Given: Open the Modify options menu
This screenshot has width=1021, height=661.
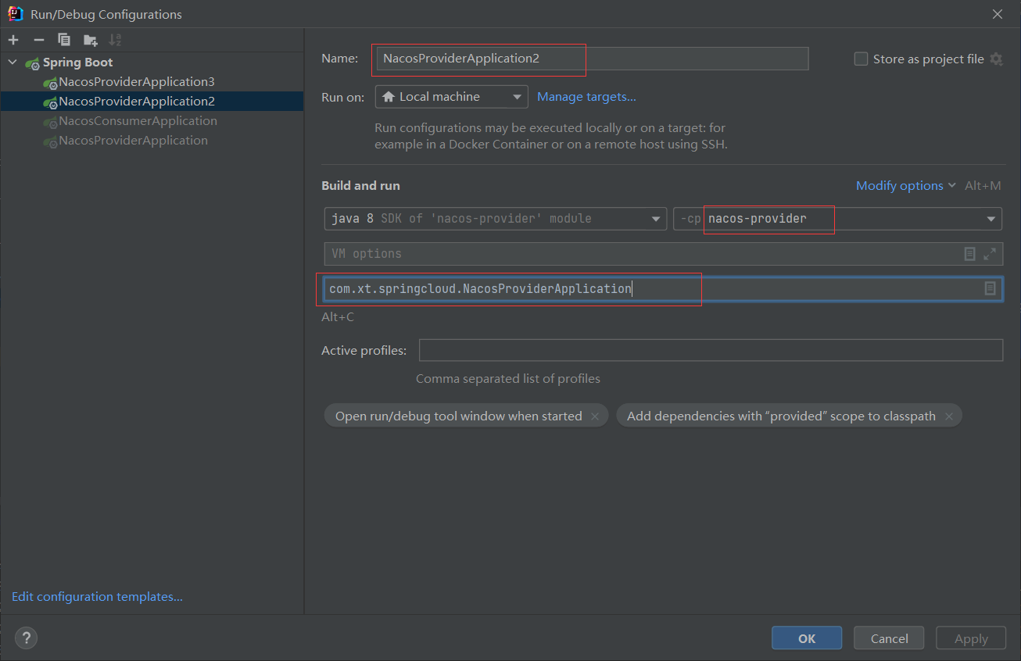Looking at the screenshot, I should coord(905,186).
